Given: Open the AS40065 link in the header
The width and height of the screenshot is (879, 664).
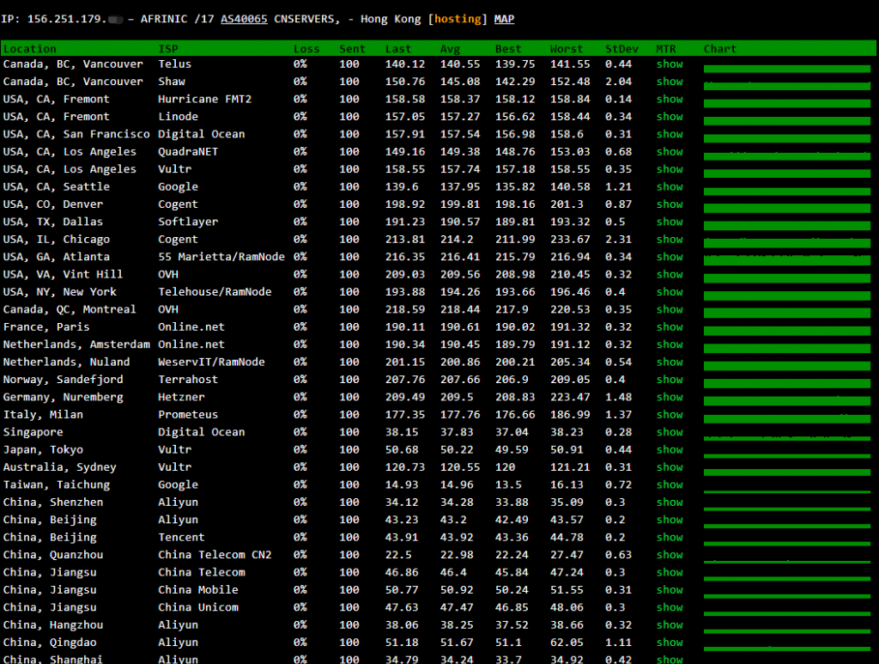Looking at the screenshot, I should coord(244,19).
